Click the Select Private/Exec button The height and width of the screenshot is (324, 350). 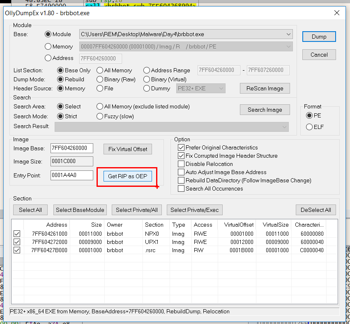[194, 210]
